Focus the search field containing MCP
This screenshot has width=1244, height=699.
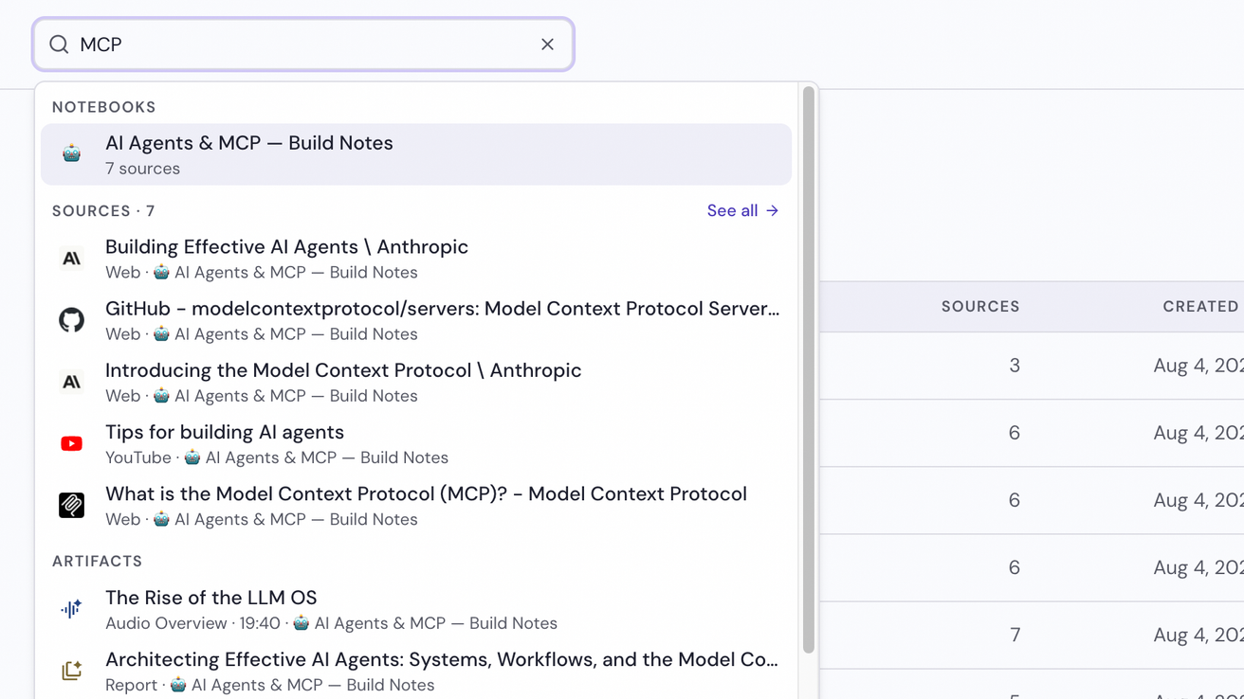click(303, 45)
